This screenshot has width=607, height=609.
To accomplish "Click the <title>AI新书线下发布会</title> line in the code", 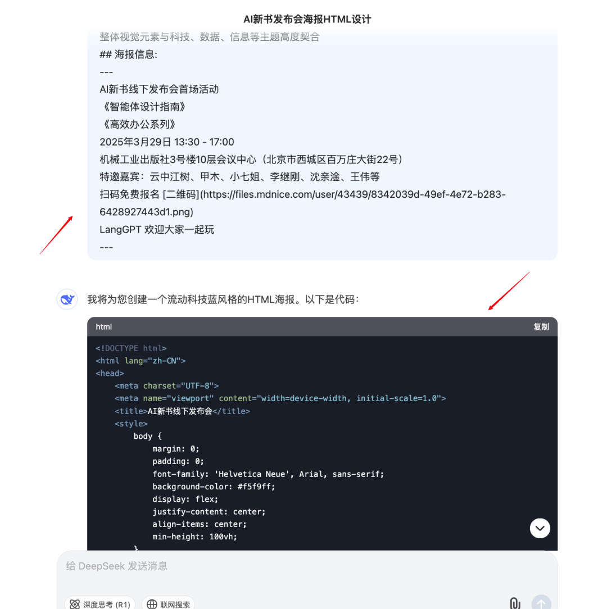I will pyautogui.click(x=182, y=411).
